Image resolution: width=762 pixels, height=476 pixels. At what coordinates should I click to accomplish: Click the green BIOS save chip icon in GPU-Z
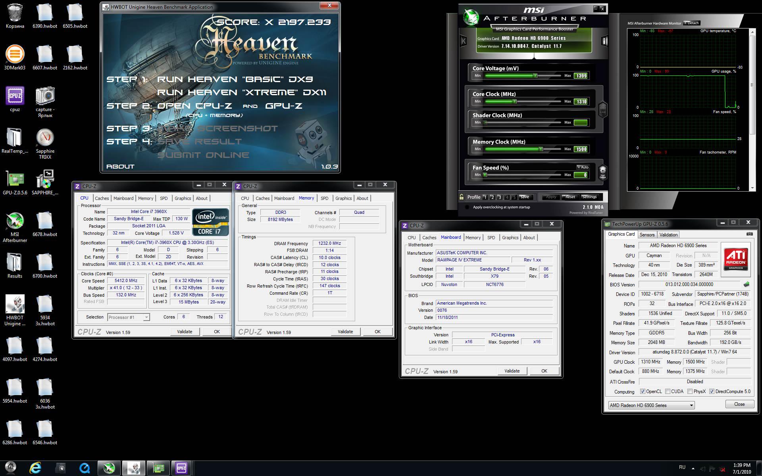(746, 284)
